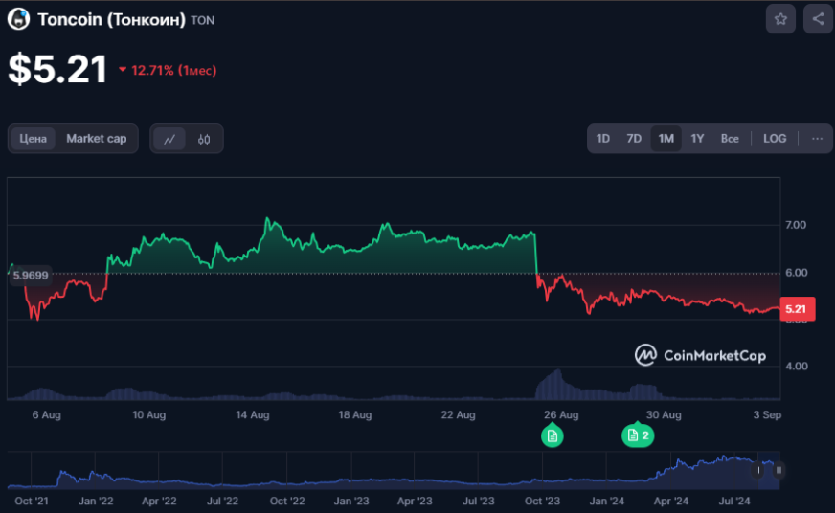Screen dimensions: 835x513
Task: Click Jul '23 on the overview timeline
Action: point(478,502)
